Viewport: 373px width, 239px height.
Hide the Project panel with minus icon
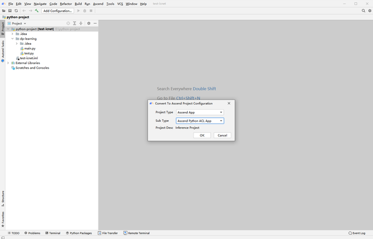(95, 23)
